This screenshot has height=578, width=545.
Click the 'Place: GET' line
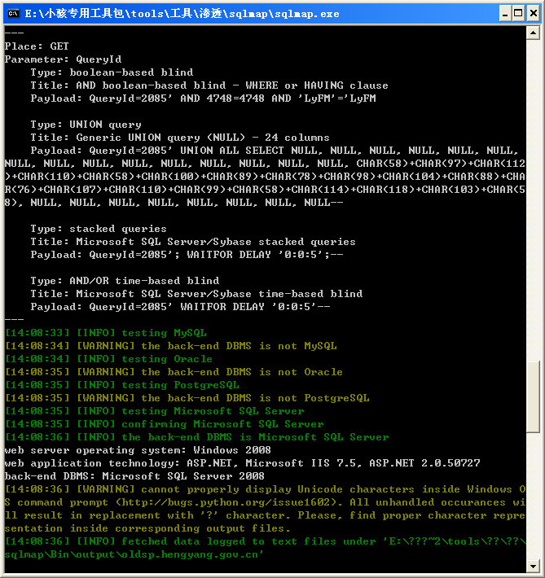click(x=37, y=46)
